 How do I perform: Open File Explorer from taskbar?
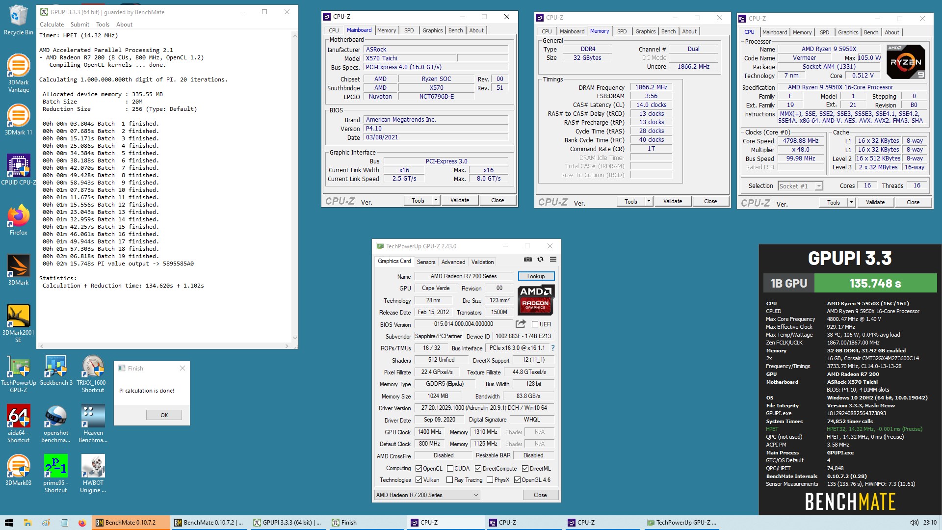tap(27, 523)
